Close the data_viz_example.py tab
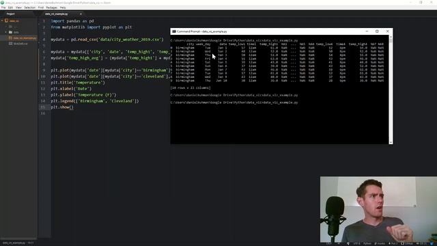Viewport: 437px width, 246px height. 81,14
